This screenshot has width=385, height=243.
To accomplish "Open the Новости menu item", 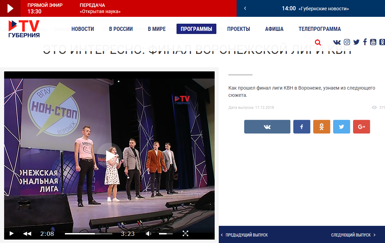I will click(83, 29).
